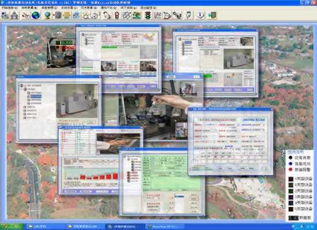Click the red key-shaped toolbar icon

pos(117,15)
